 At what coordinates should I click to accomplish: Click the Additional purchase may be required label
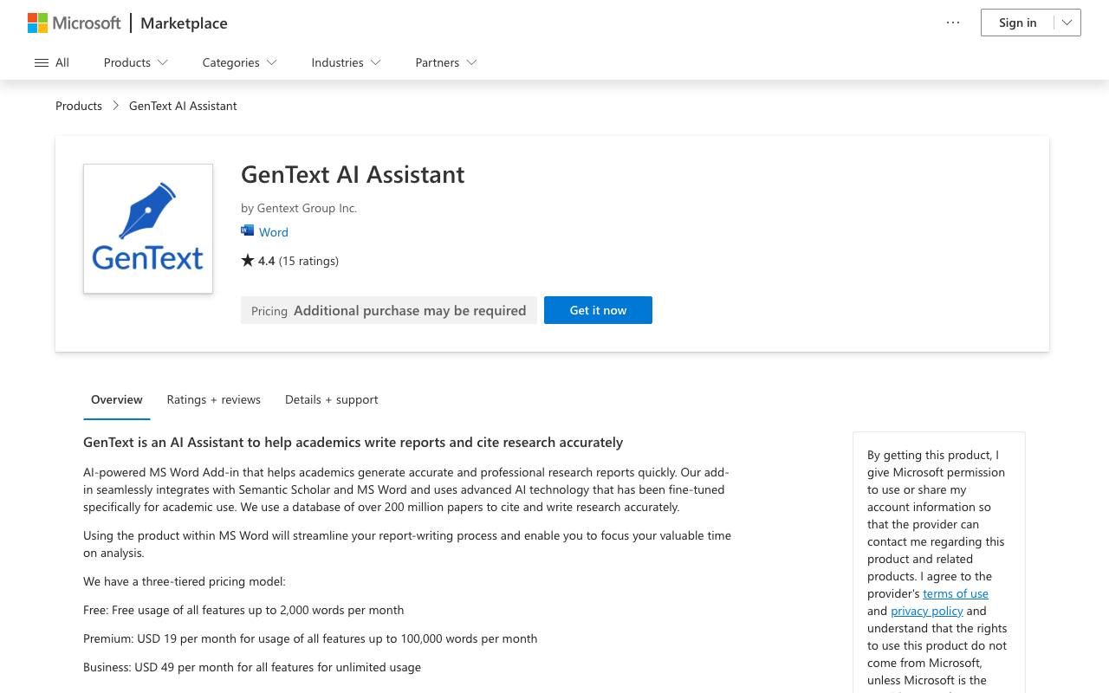410,310
